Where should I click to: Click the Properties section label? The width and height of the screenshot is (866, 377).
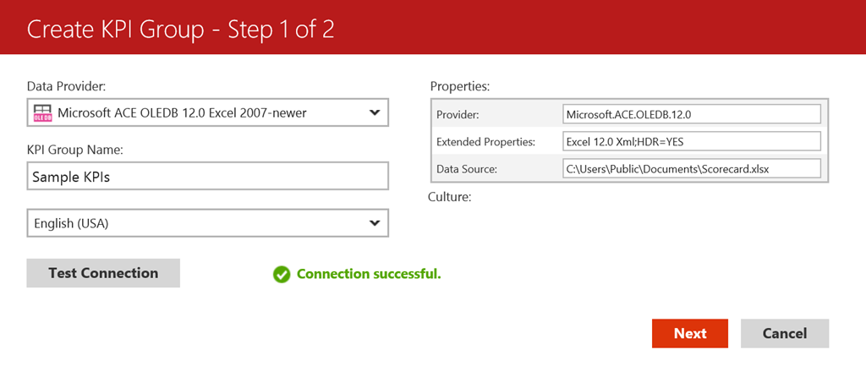[x=460, y=86]
